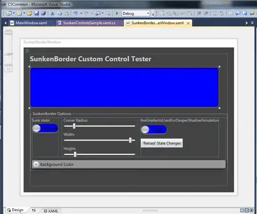Undo the last action via toolbar

click(76, 13)
